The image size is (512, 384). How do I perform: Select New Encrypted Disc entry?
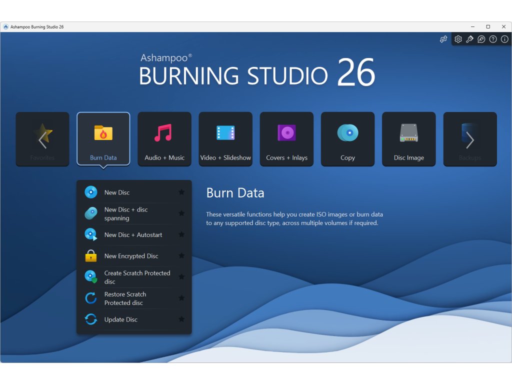(134, 256)
